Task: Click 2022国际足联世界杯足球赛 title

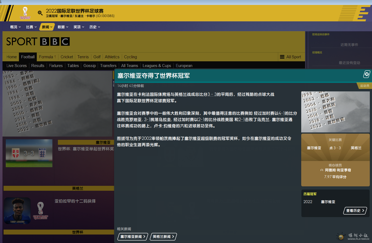Action: tap(75, 11)
